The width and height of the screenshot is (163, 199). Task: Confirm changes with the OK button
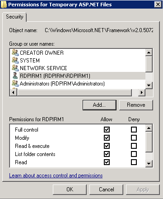tap(70, 190)
